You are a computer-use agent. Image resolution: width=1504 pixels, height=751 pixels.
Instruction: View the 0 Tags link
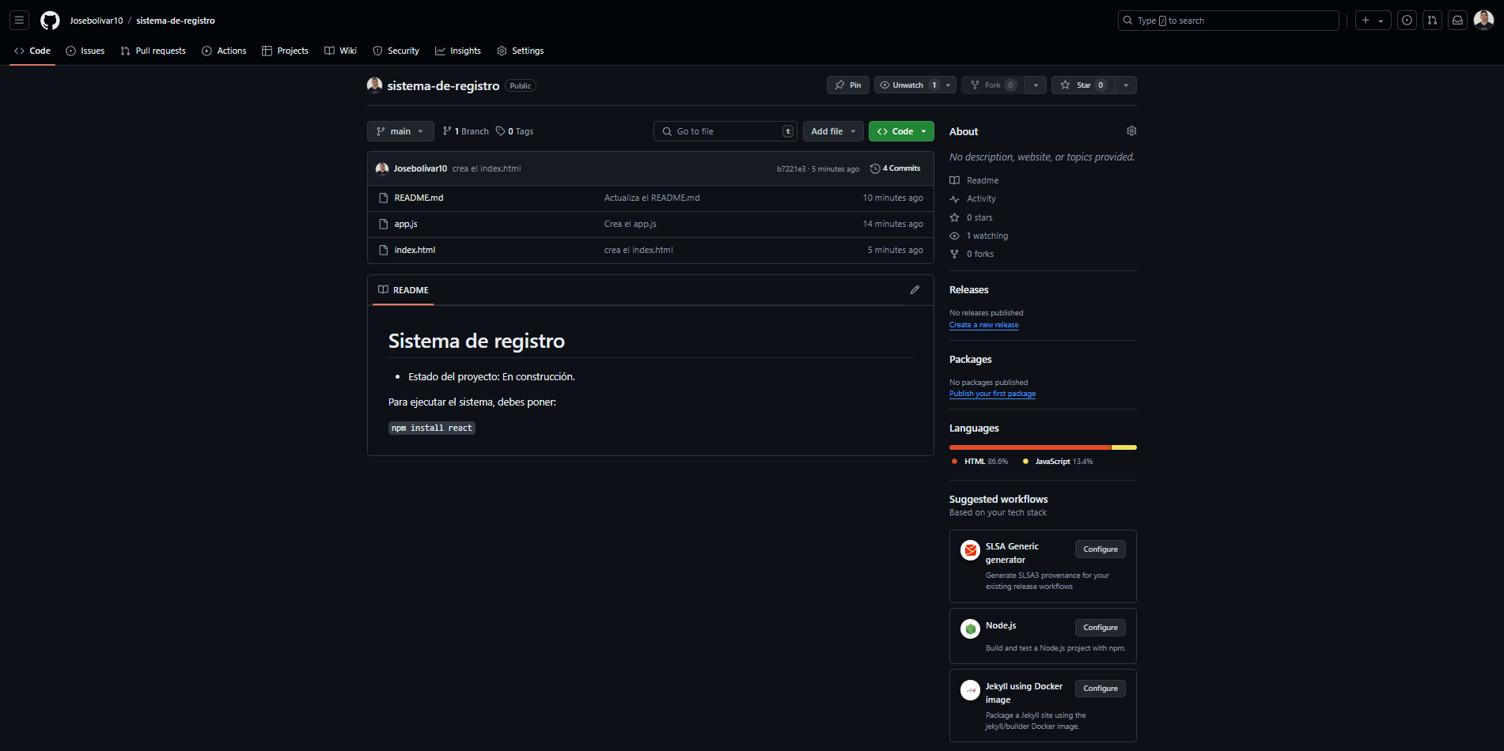515,131
